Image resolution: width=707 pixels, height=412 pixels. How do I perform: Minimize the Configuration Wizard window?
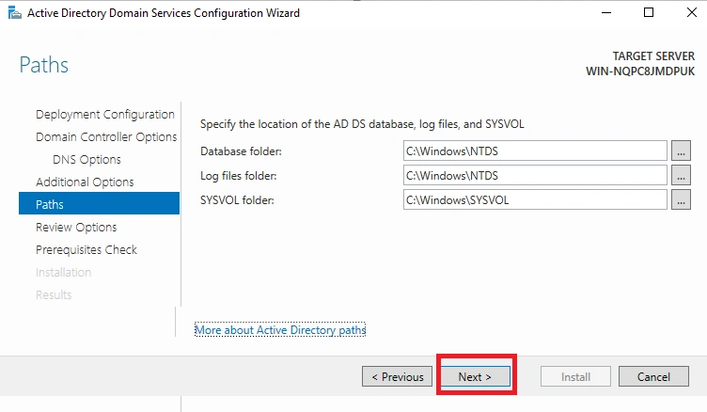pyautogui.click(x=606, y=12)
